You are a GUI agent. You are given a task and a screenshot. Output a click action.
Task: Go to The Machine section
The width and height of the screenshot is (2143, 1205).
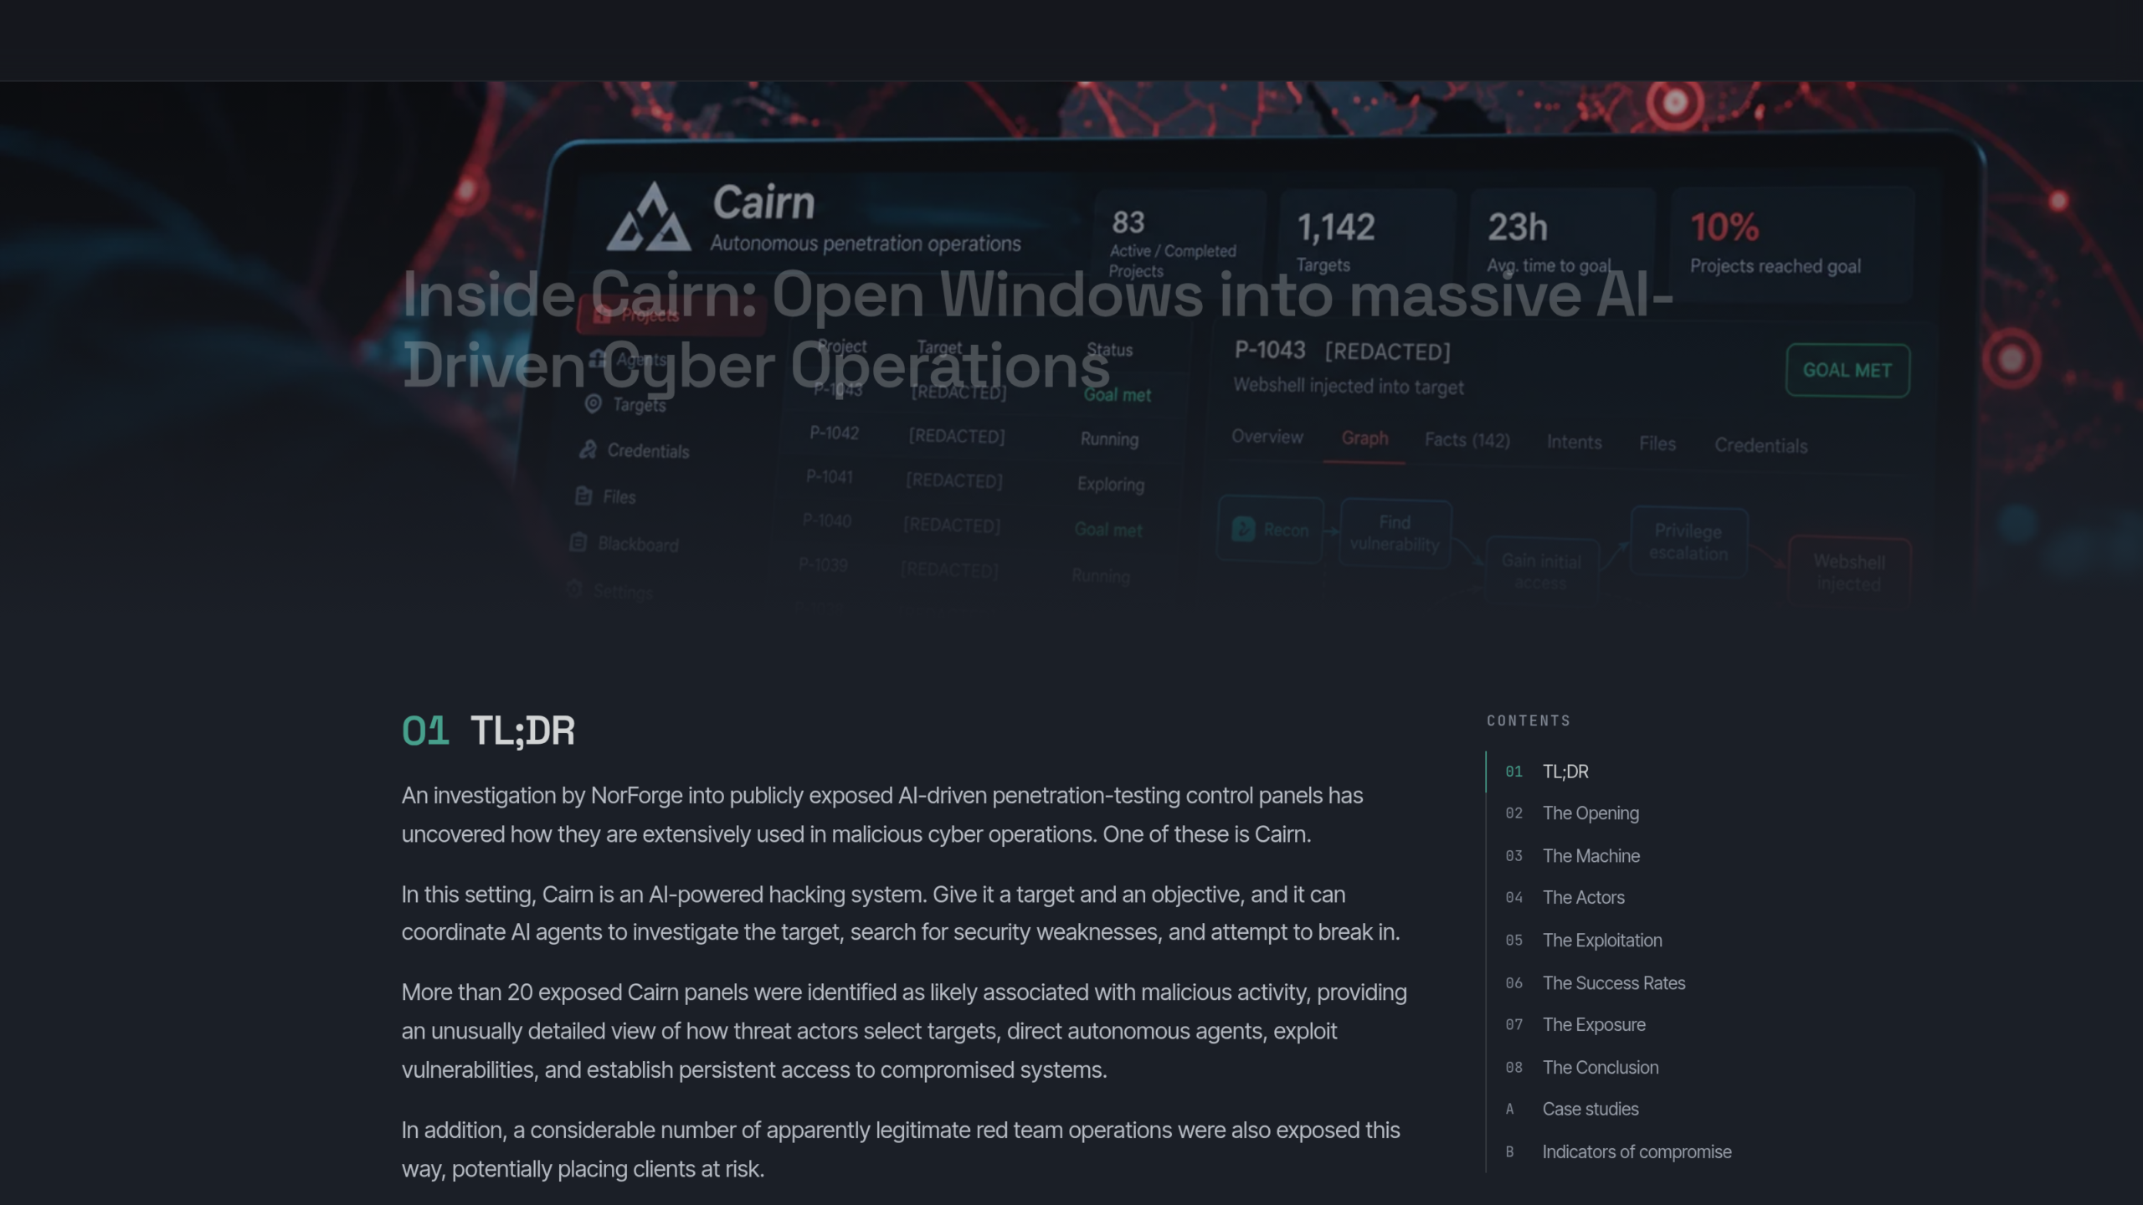pos(1572,856)
